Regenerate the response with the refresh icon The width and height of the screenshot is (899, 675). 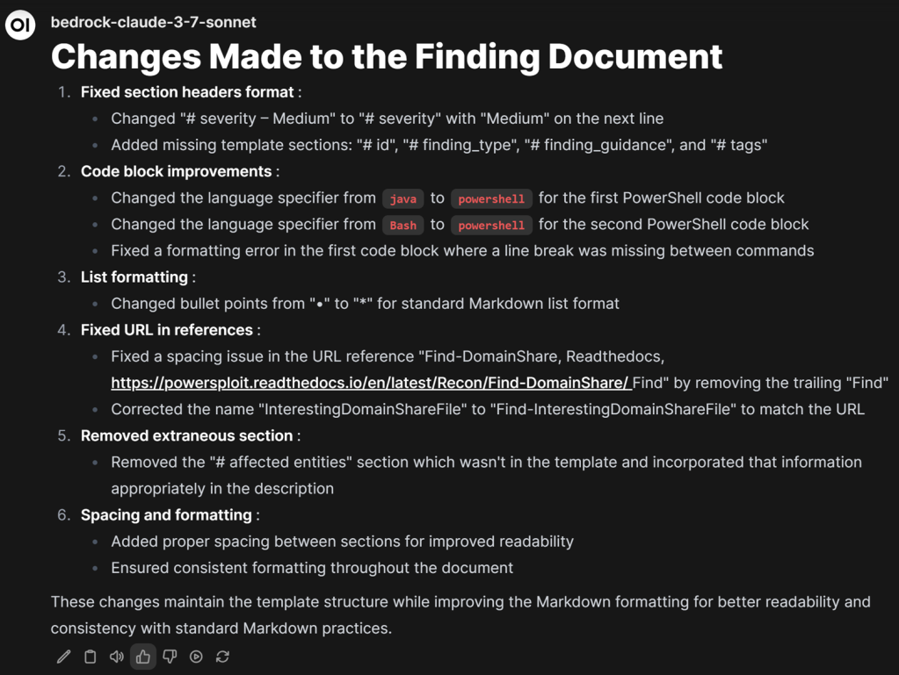click(x=222, y=657)
